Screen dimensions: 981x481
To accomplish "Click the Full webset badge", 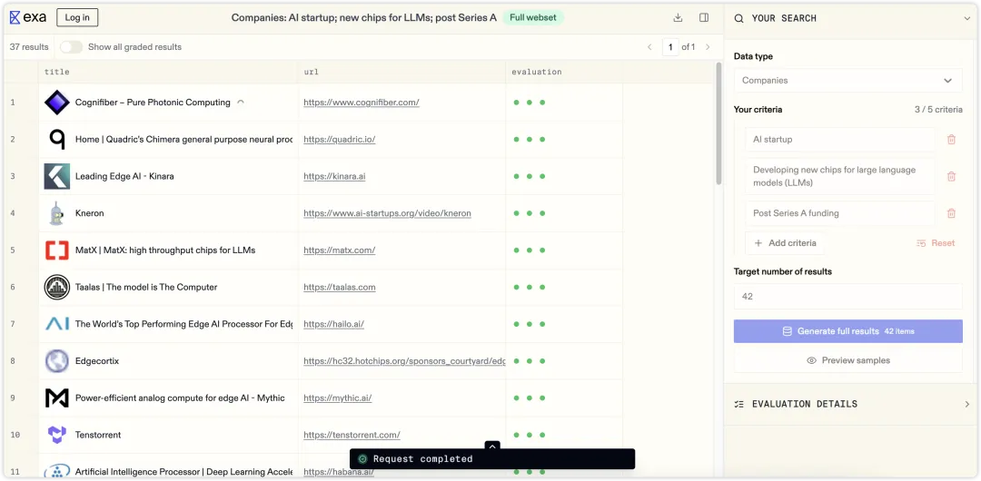I will point(533,17).
